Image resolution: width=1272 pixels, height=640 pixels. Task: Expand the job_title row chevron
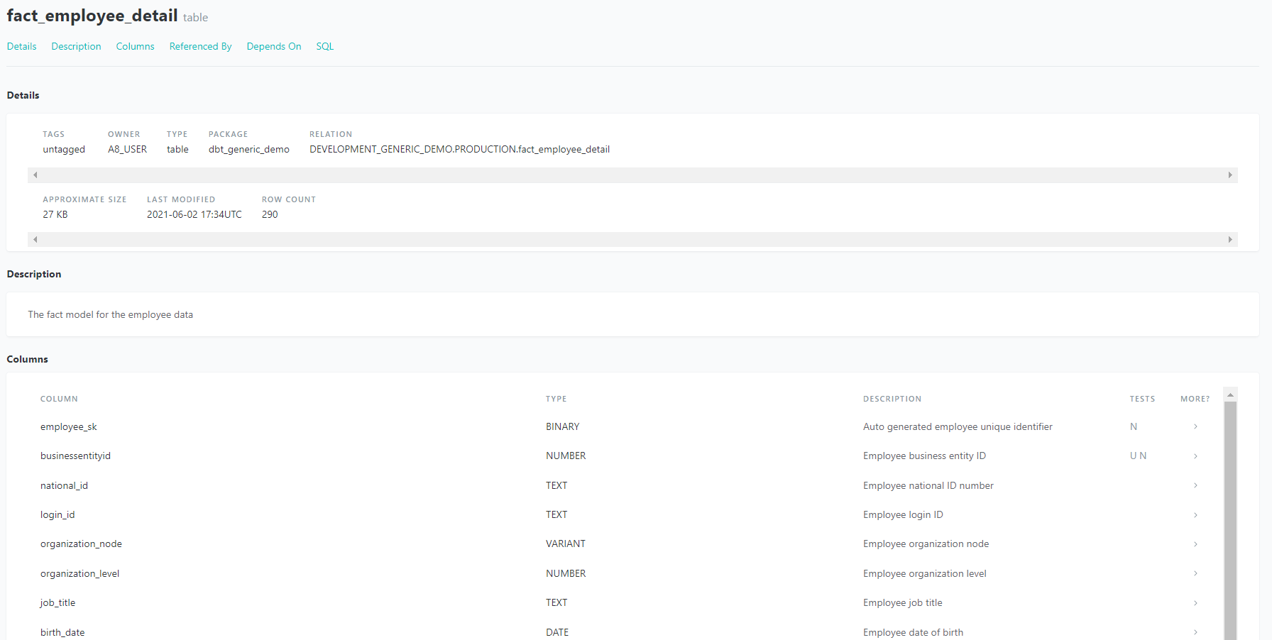click(x=1195, y=603)
